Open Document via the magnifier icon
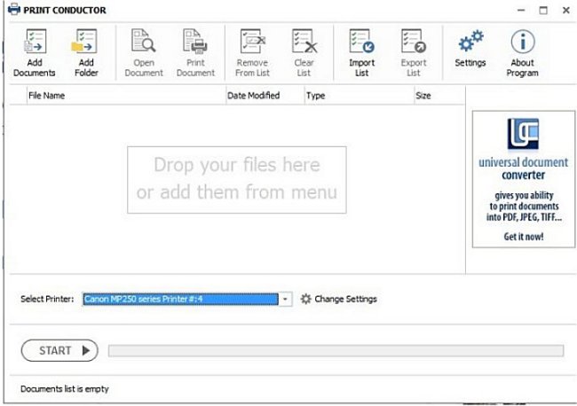This screenshot has width=577, height=406. coord(144,41)
